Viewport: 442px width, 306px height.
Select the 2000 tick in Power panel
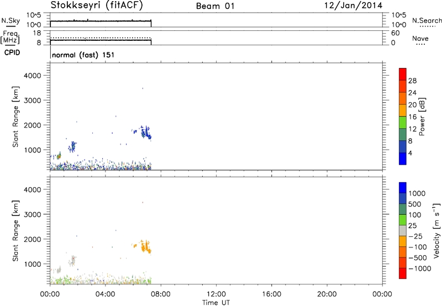coord(32,125)
